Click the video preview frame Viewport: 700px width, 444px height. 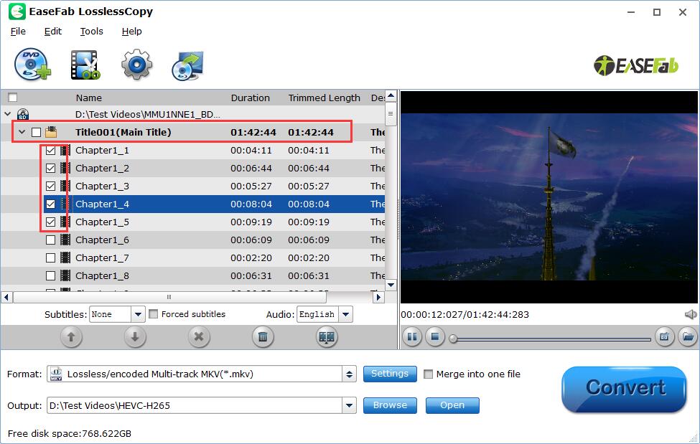[x=549, y=197]
